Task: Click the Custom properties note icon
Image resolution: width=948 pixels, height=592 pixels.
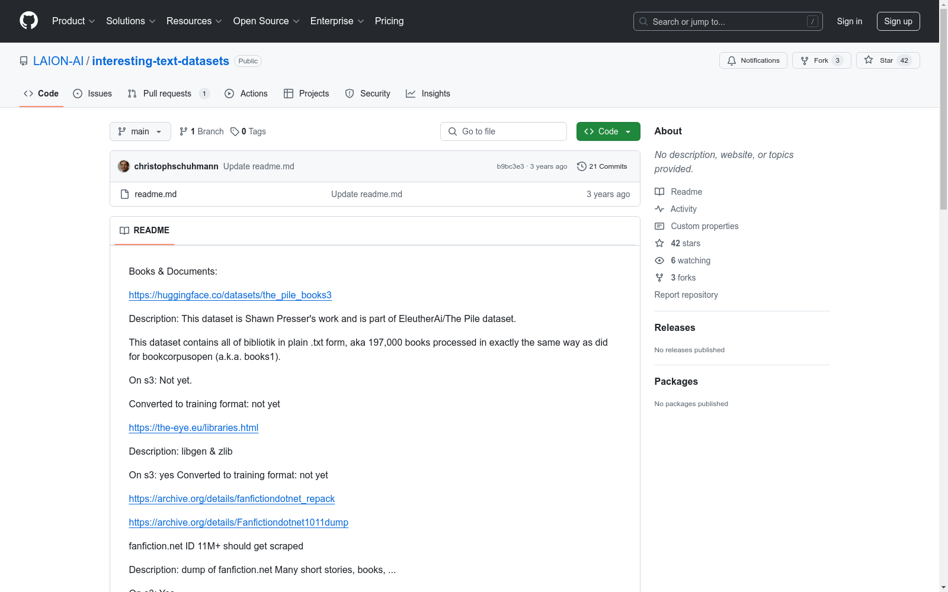Action: pos(659,226)
